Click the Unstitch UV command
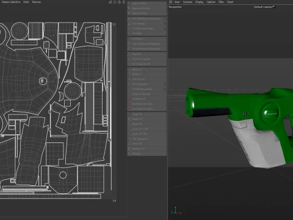 pyautogui.click(x=146, y=99)
